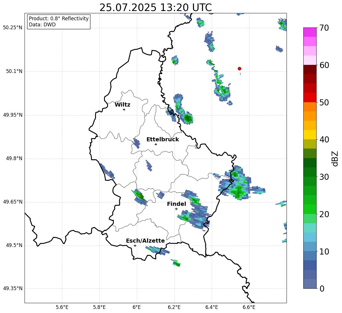This screenshot has height=313, width=342.
Task: Click the 70 colorbar tick label
Action: 324,28
